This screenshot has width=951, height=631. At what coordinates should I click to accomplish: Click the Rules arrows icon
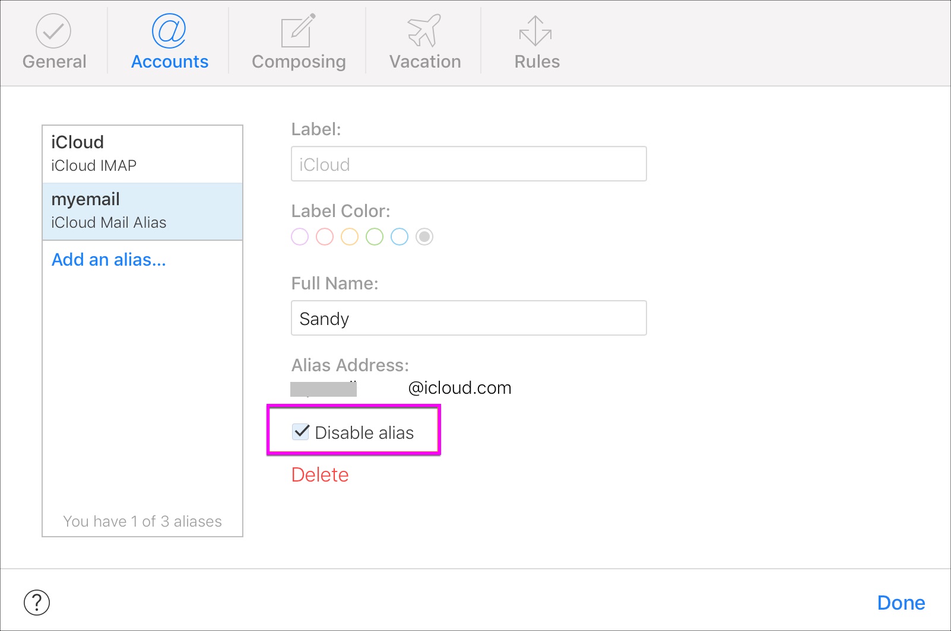[535, 31]
